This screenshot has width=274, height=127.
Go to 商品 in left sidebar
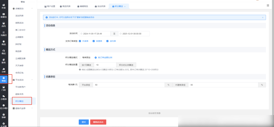pyautogui.click(x=3, y=43)
